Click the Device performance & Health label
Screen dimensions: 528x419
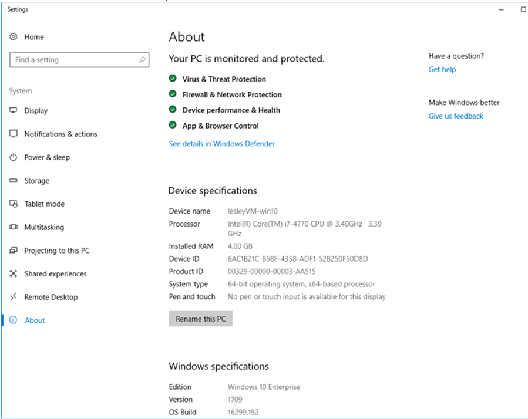tap(231, 110)
